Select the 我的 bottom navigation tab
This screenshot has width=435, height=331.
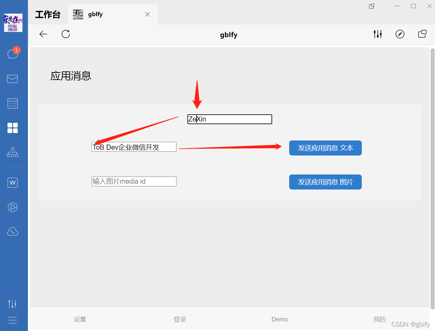point(379,319)
